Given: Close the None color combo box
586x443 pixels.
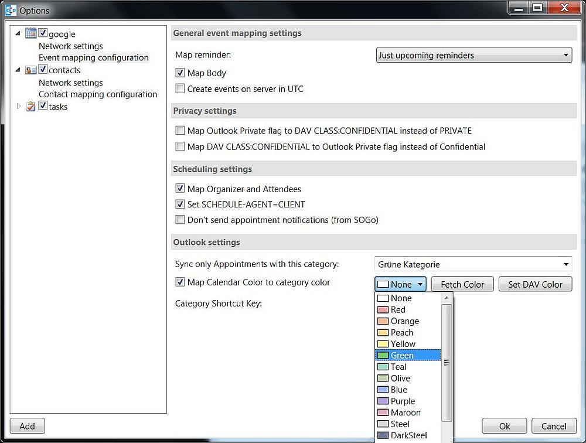Looking at the screenshot, I should tap(400, 284).
